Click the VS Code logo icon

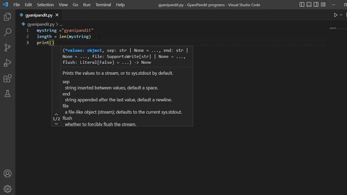coord(5,5)
